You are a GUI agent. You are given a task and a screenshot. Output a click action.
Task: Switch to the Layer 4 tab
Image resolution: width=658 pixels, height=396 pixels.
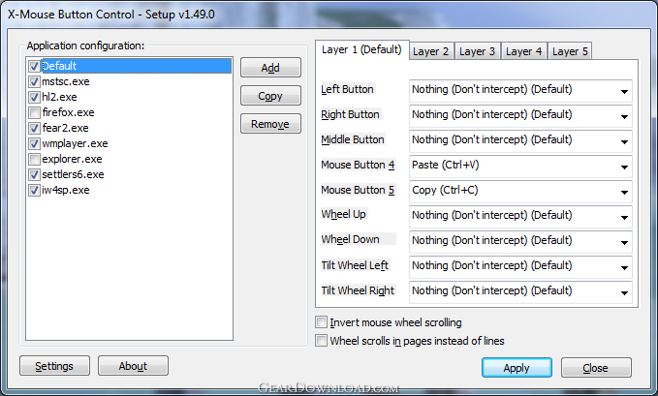click(524, 51)
